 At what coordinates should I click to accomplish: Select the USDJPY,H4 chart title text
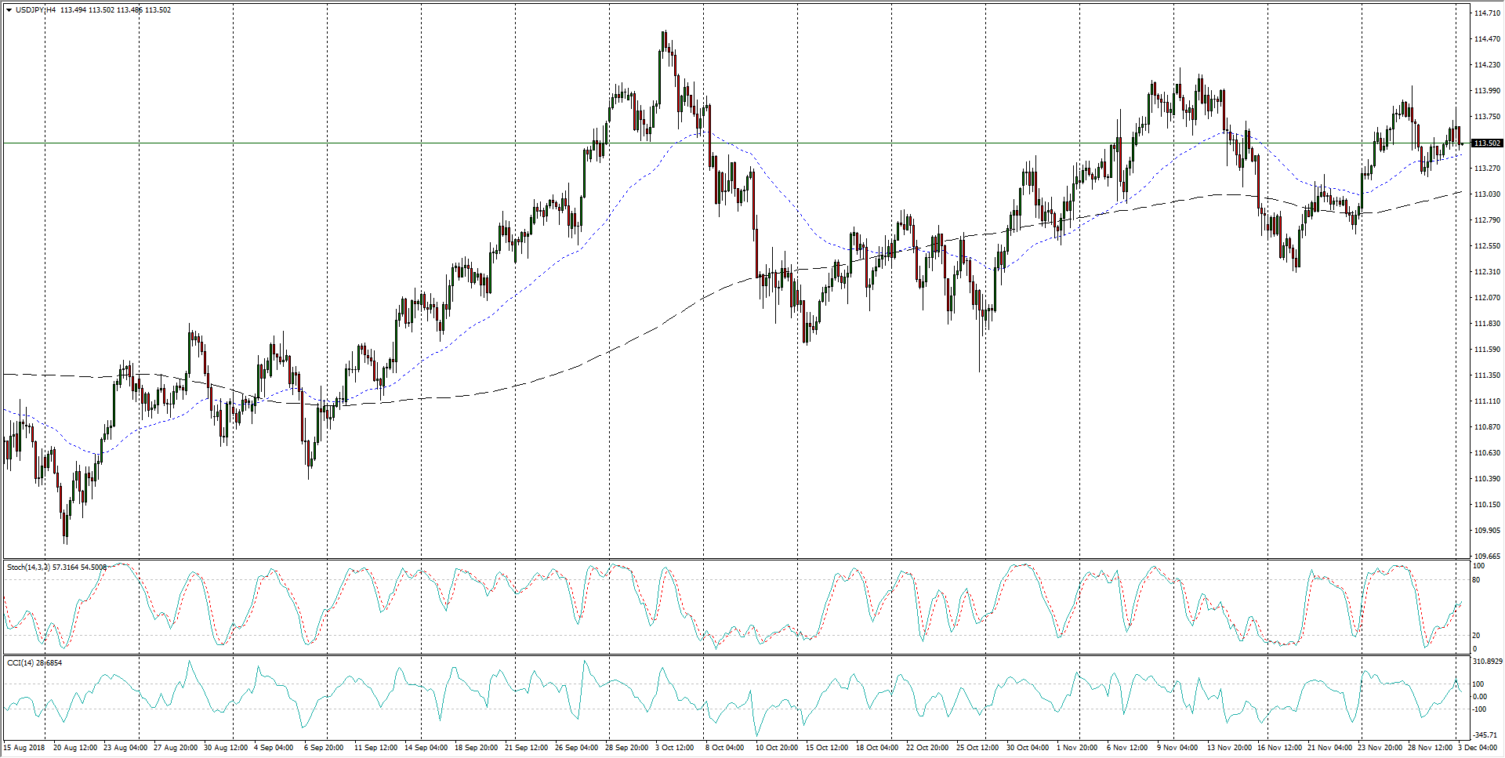[x=36, y=10]
